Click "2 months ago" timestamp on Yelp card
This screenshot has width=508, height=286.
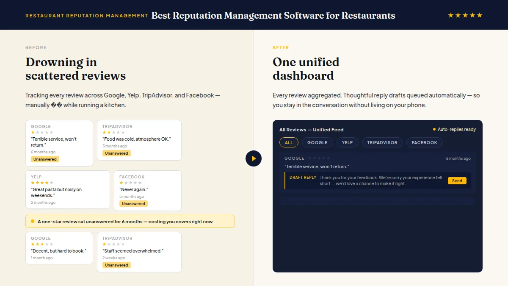pos(43,203)
